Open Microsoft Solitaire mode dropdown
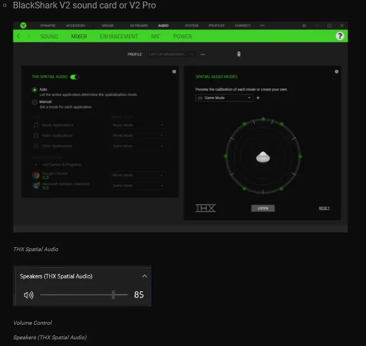Screen dimensions: 366x346 (137, 186)
